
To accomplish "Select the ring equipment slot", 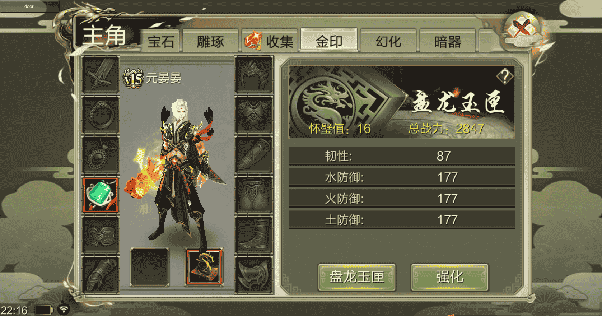I will (x=101, y=115).
